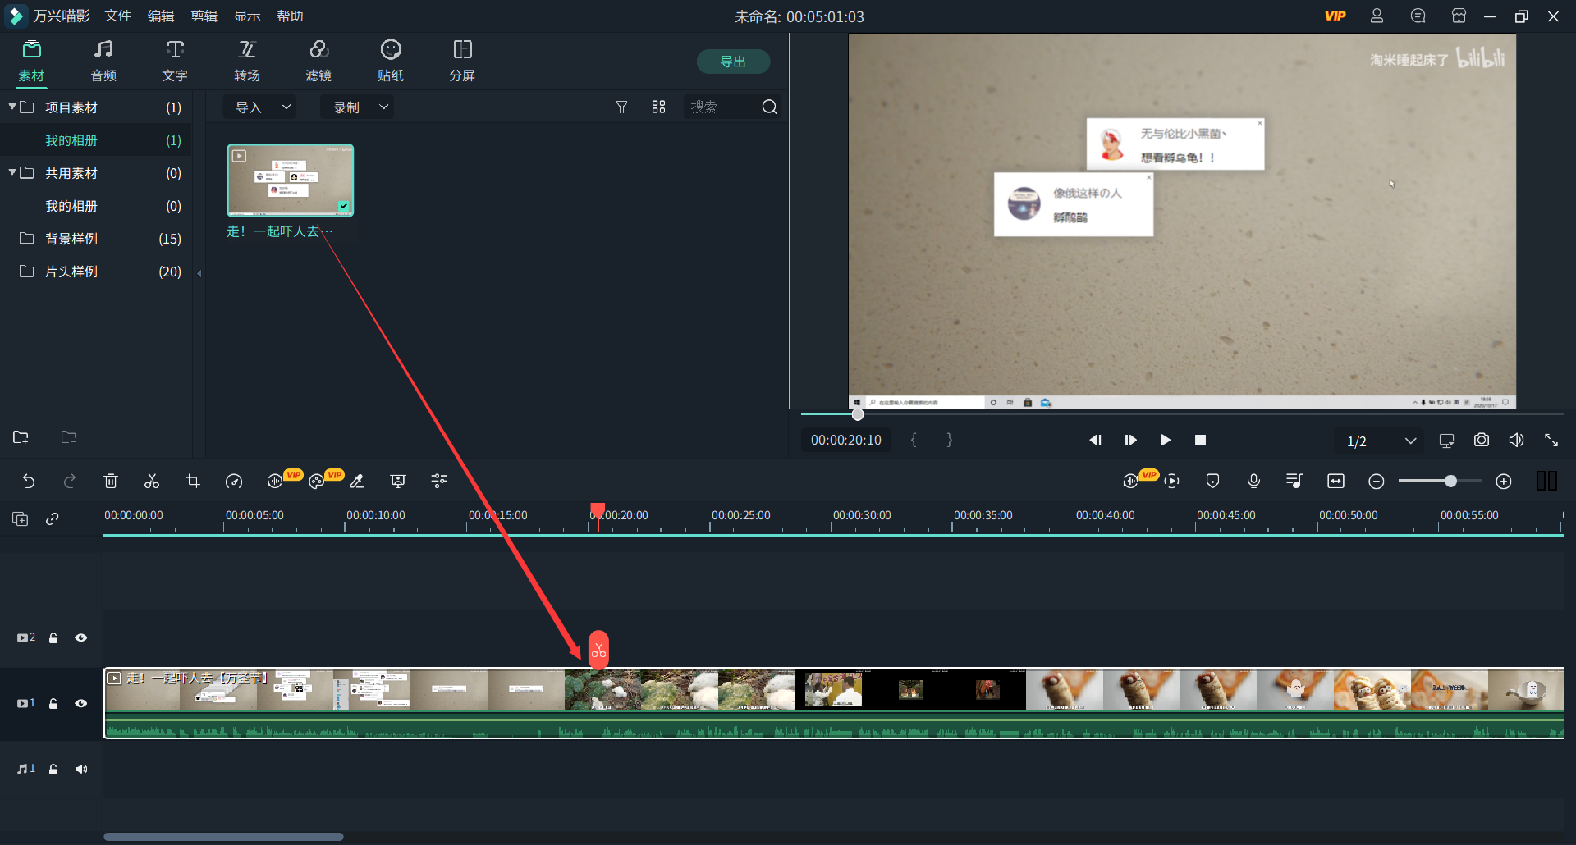This screenshot has height=845, width=1576.
Task: Open the 导入 import dropdown
Action: (262, 107)
